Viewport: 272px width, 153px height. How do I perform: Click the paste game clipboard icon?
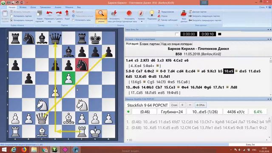[x=5, y=14]
